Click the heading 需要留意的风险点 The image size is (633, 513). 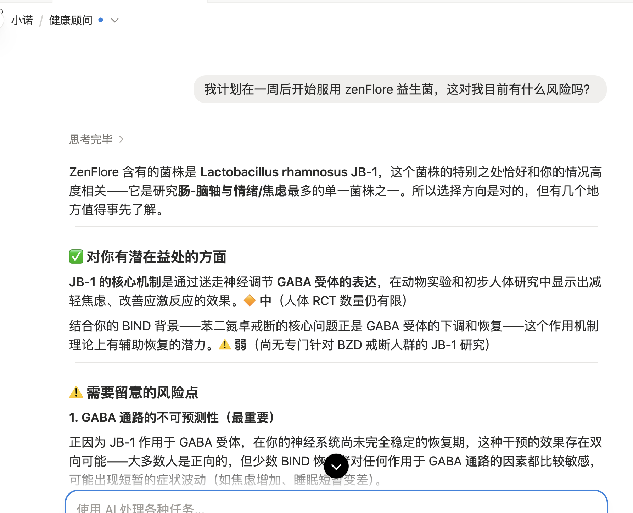[x=142, y=392]
